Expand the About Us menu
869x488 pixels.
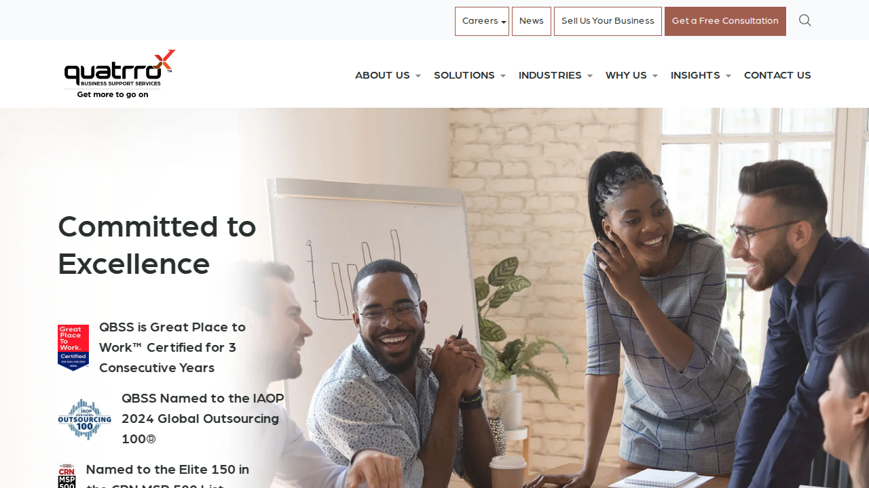[388, 75]
